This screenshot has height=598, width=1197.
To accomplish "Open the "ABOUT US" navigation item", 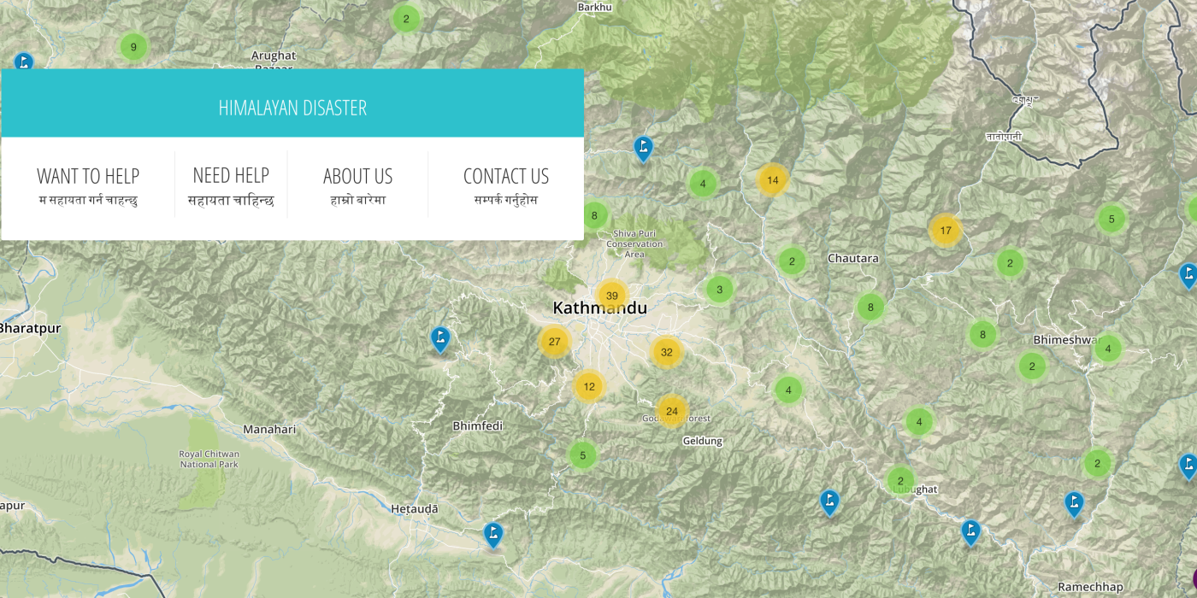I will [x=358, y=176].
